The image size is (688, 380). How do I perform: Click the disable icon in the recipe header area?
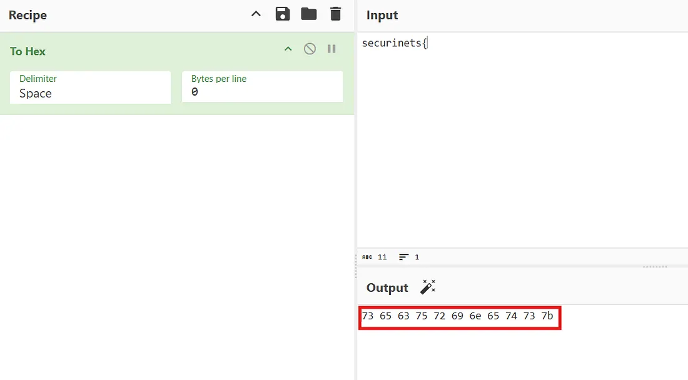tap(309, 49)
